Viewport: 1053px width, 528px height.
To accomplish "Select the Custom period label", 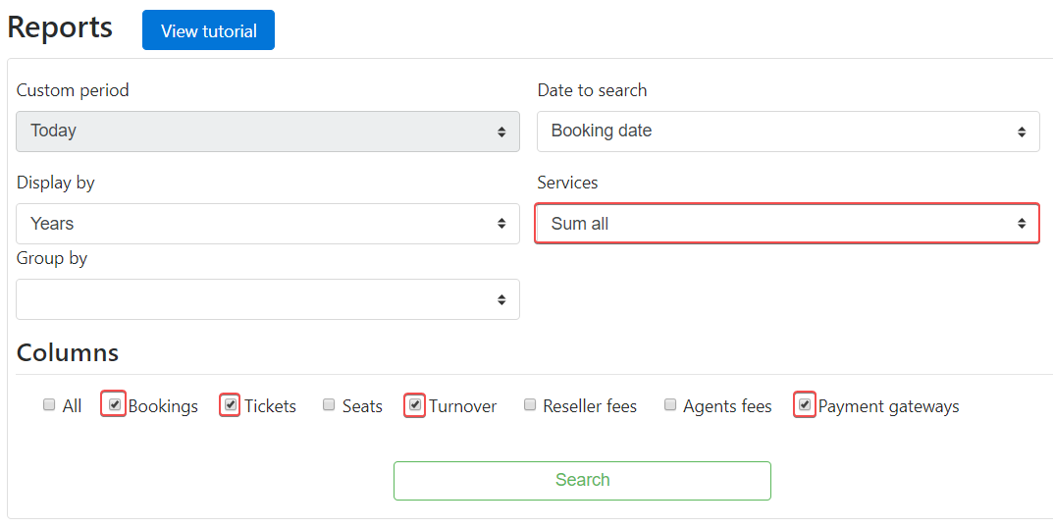I will [x=73, y=90].
